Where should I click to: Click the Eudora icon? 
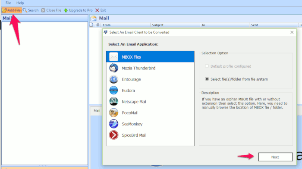click(113, 90)
